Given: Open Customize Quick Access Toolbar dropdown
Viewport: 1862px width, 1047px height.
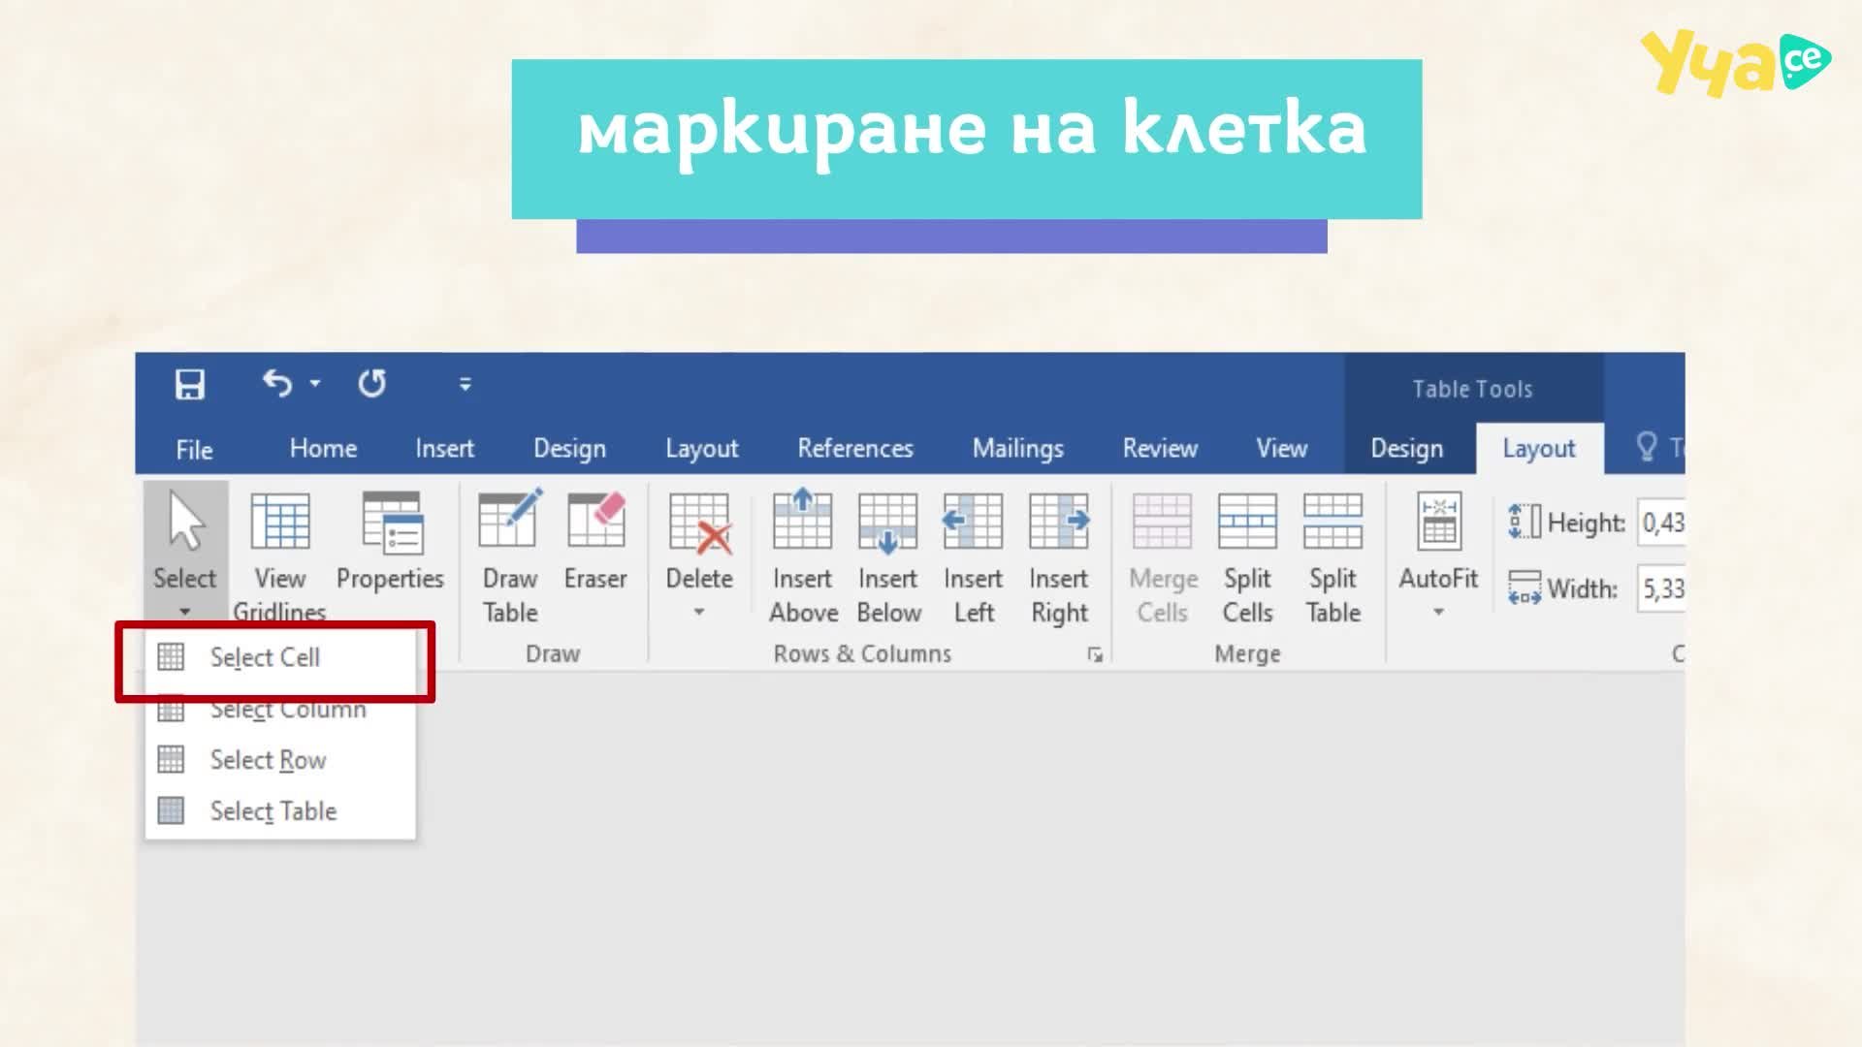Looking at the screenshot, I should pyautogui.click(x=465, y=385).
